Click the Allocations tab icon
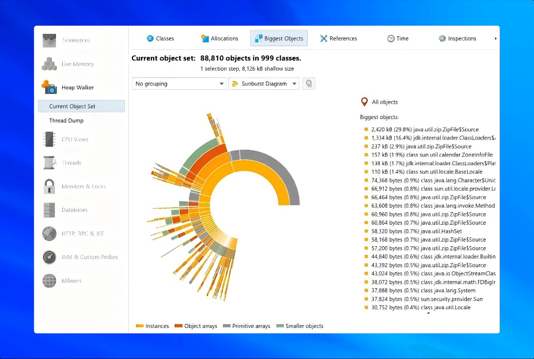This screenshot has height=359, width=534. coord(205,38)
